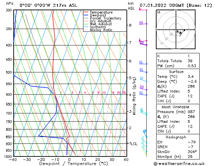The width and height of the screenshot is (215, 166).
Task: Select the 'Wet Adiabat' legend text
Action: (101, 24)
